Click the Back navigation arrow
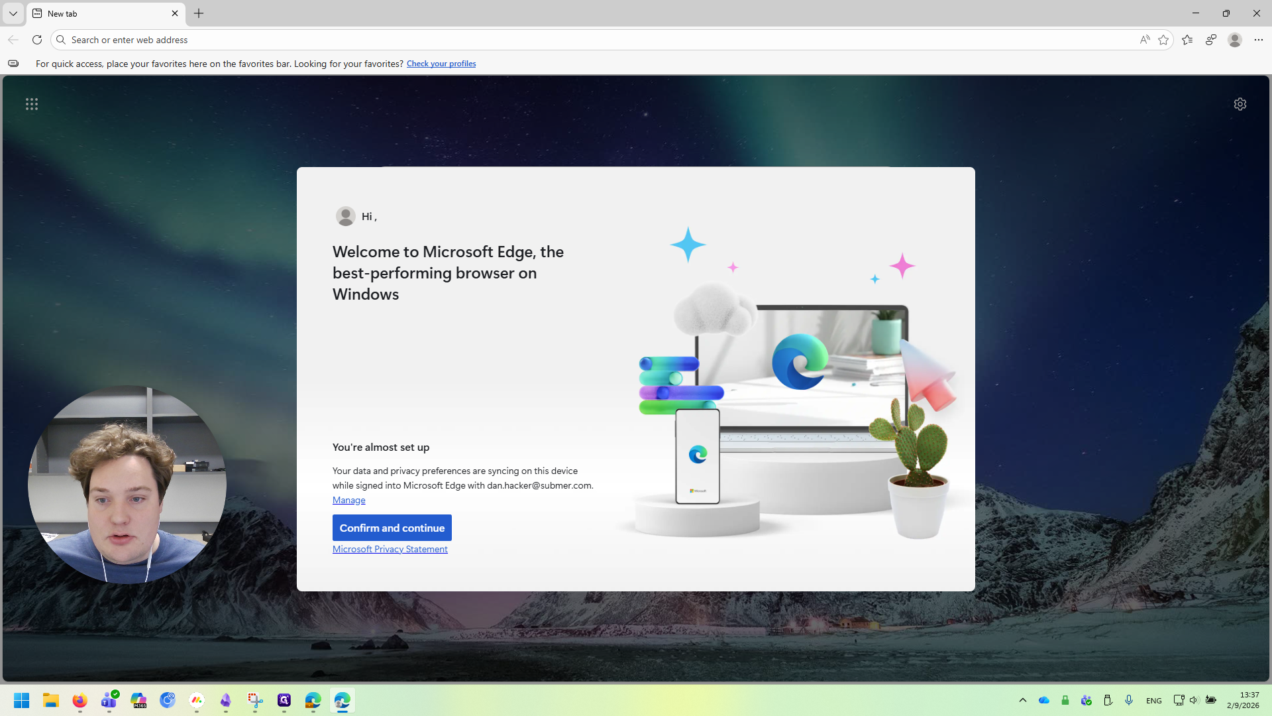Screen dimensions: 1272x716 (13, 40)
